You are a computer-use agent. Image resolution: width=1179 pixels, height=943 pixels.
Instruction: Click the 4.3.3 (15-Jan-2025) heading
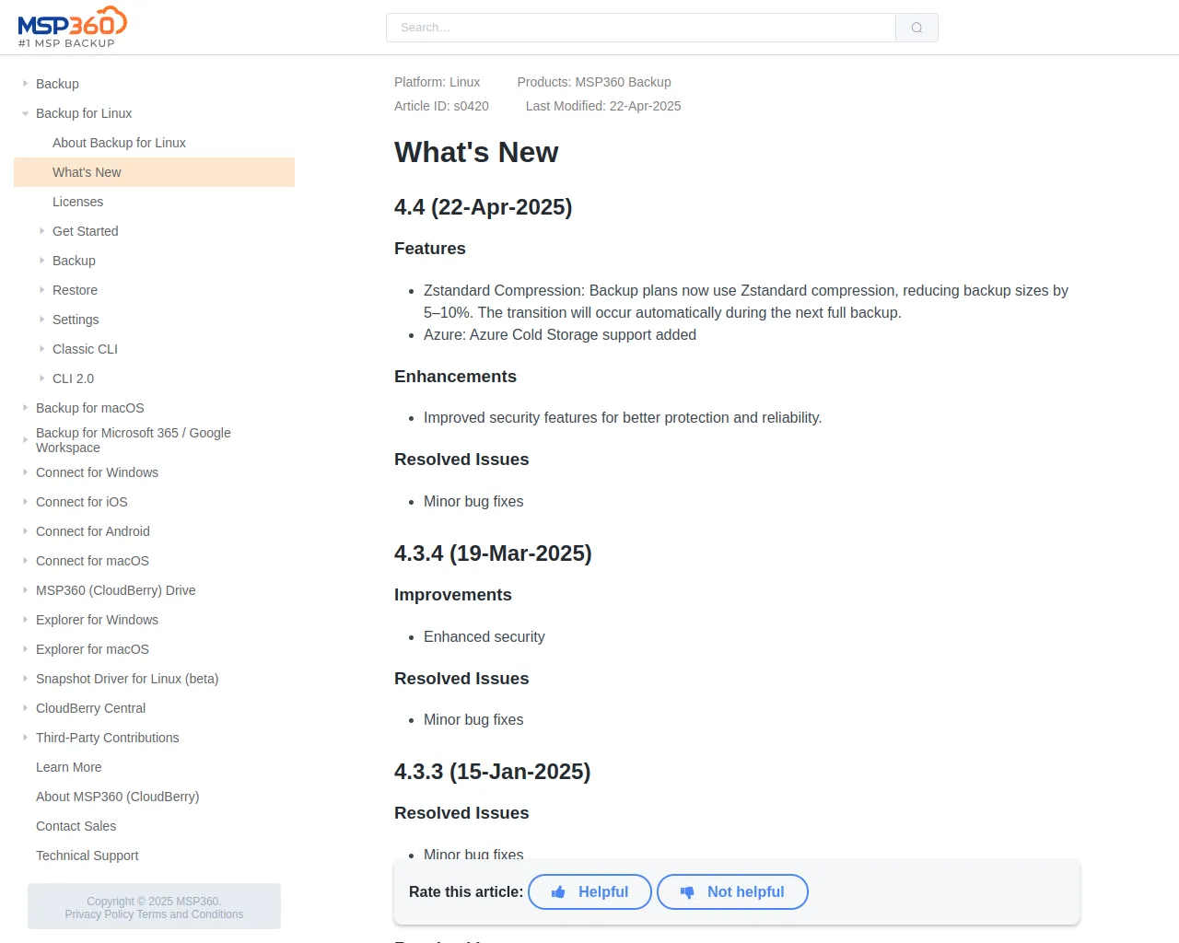tap(492, 772)
